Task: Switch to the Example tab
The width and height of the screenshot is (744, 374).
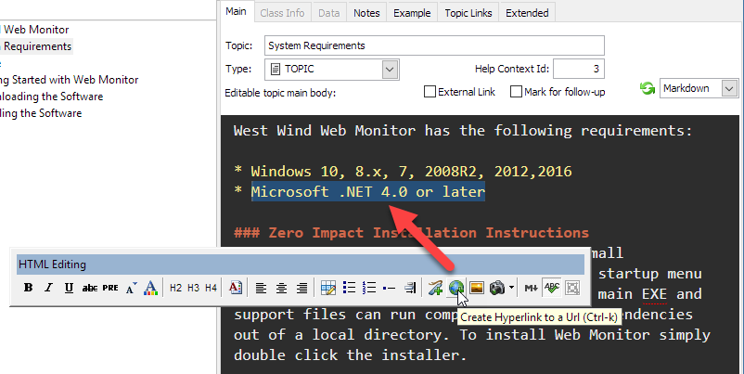Action: click(x=412, y=13)
